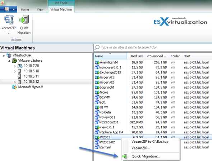Click the Zentyal VM icon
The image size is (212, 161).
click(x=97, y=147)
